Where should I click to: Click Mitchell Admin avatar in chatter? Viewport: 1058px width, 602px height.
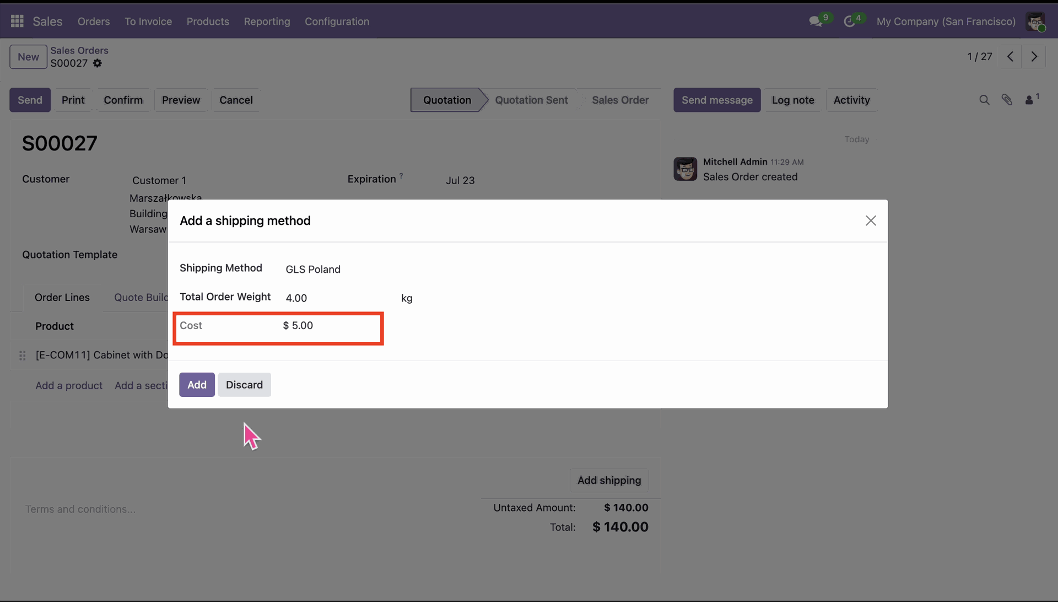pos(685,169)
